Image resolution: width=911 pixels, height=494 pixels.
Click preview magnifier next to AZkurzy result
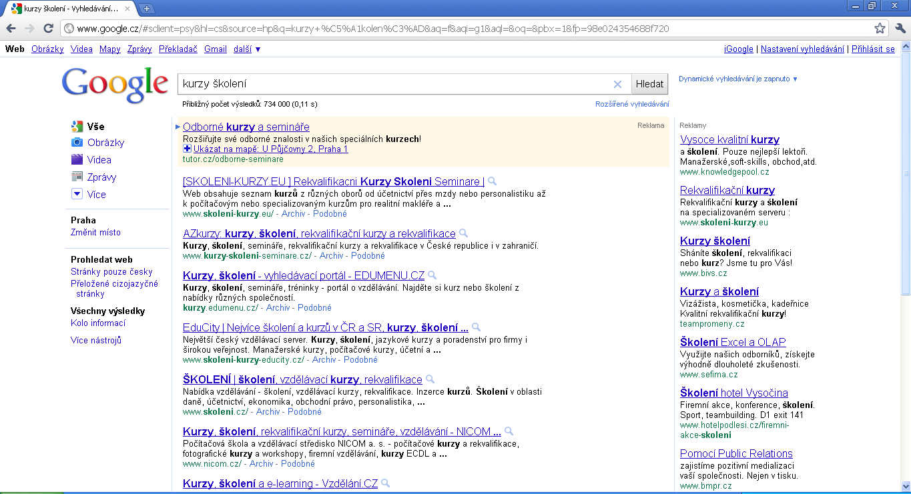click(463, 233)
